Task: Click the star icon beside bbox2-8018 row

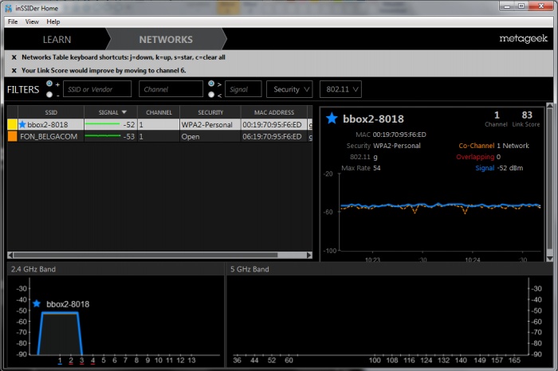Action: [22, 124]
